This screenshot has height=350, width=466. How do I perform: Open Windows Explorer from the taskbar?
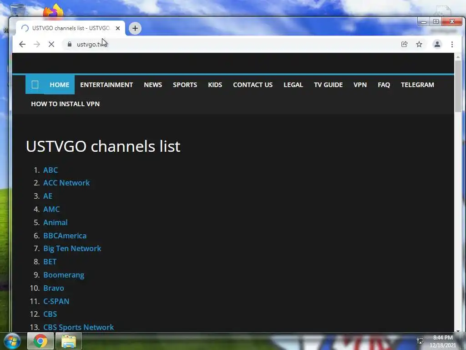[69, 341]
